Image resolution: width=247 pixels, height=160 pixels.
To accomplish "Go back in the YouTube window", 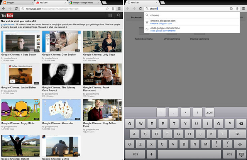I will tap(3, 9).
